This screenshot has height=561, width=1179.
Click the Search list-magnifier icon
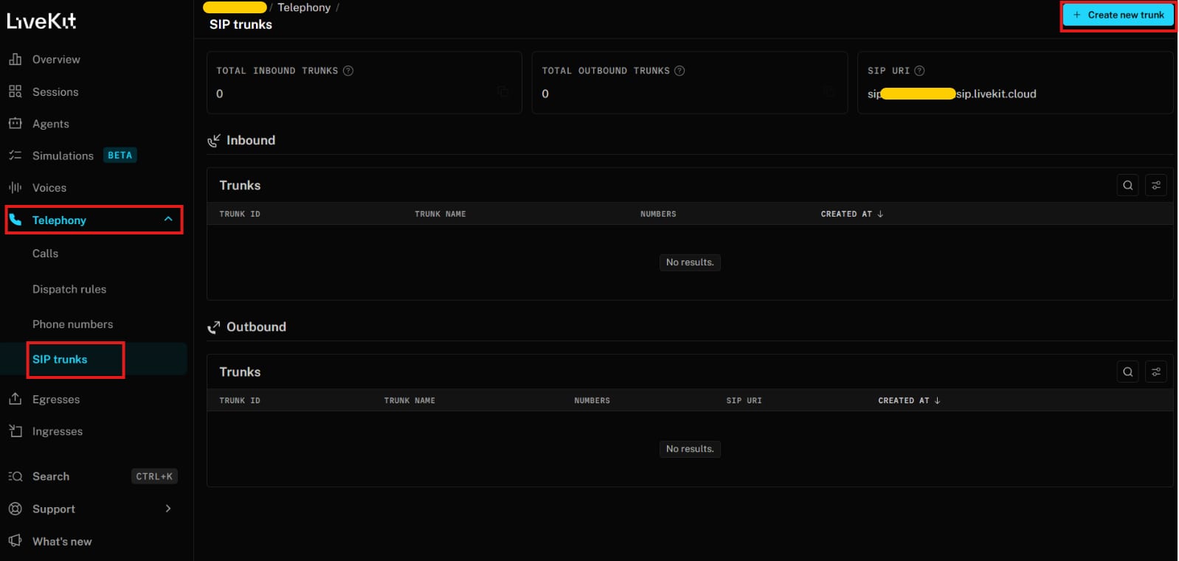15,476
